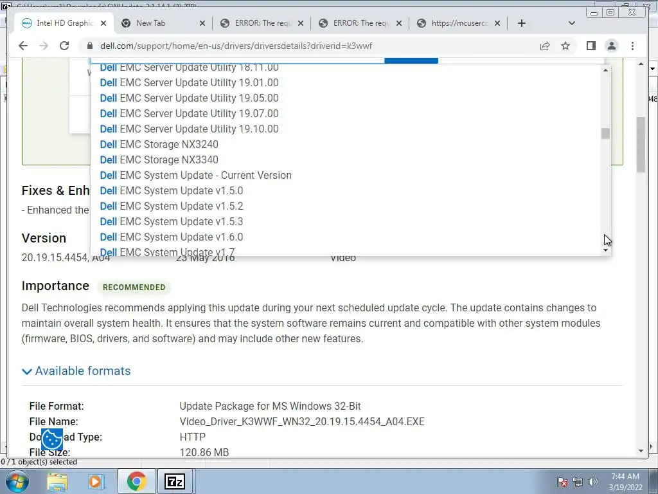Screen dimensions: 658x494
Task: Go back to previous page in Chrome
Action: pos(23,46)
